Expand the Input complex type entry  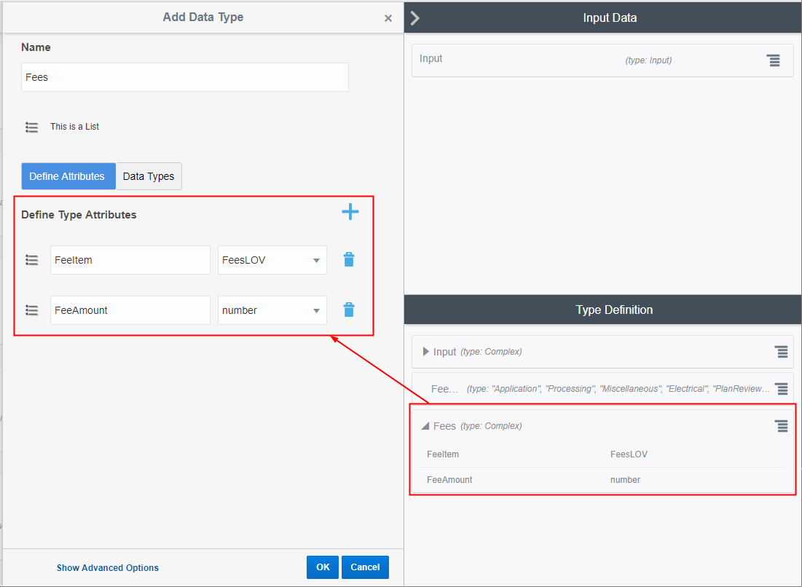(426, 351)
